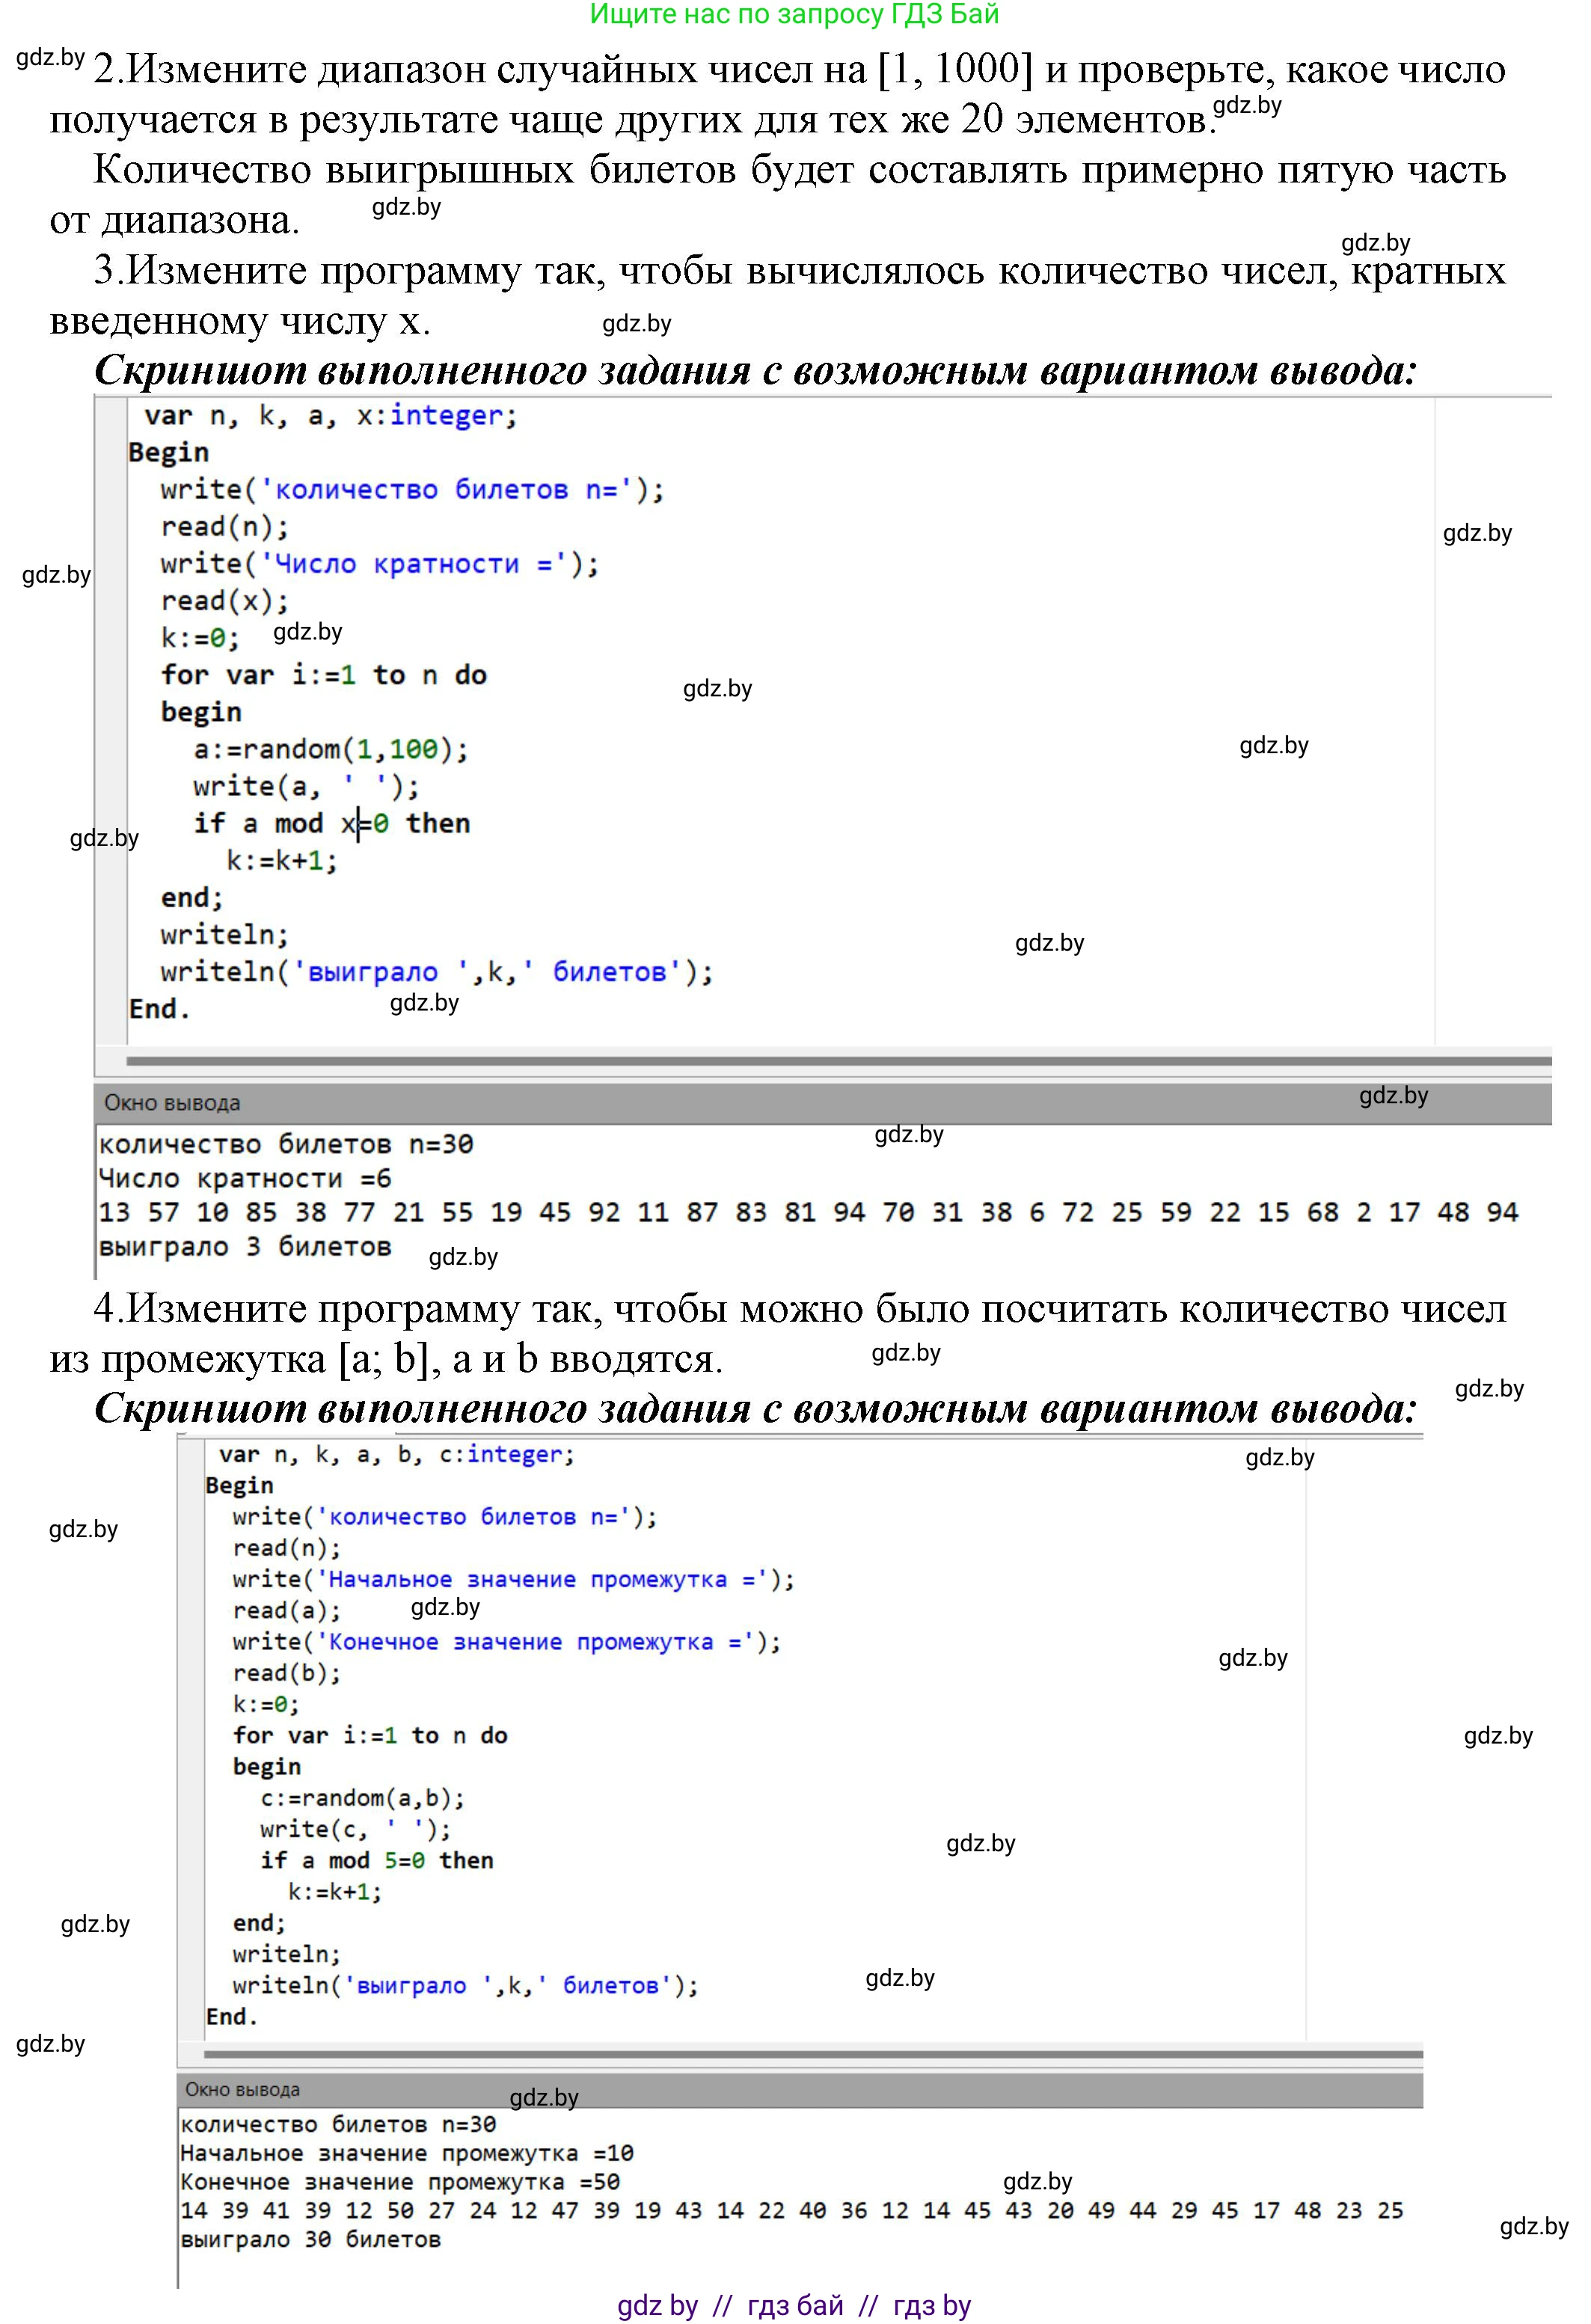The width and height of the screenshot is (1591, 2324).
Task: Click the line 'var n, k, a, x:integer;'
Action: (x=330, y=416)
